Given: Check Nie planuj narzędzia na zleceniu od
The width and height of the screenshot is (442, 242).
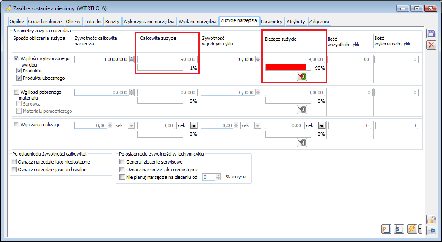Looking at the screenshot, I should pyautogui.click(x=122, y=177).
